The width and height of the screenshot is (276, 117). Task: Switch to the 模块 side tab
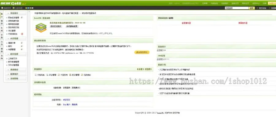tap(2, 22)
